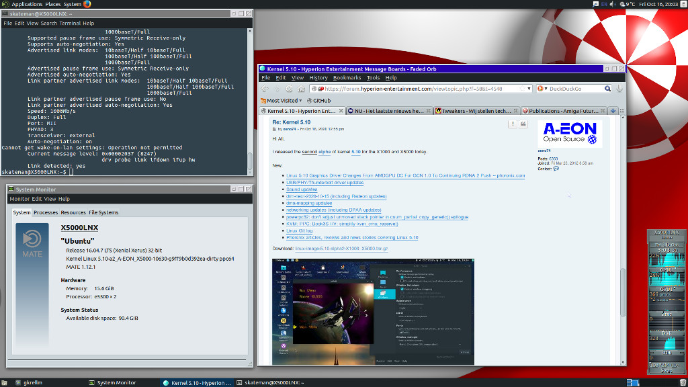Close the Publications - Amiga Future tab
This screenshot has height=387, width=688.
point(603,111)
